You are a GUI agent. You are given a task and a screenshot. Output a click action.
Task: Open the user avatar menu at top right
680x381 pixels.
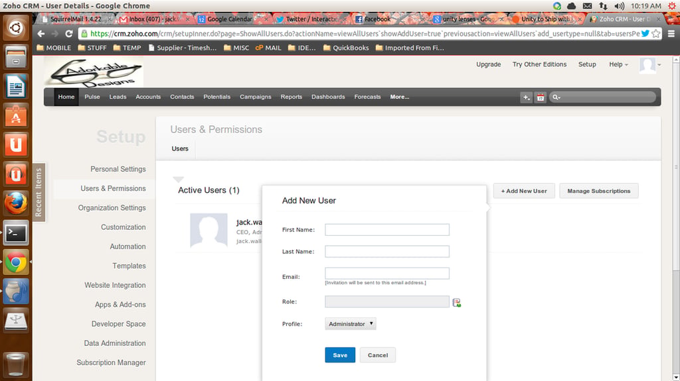(650, 65)
